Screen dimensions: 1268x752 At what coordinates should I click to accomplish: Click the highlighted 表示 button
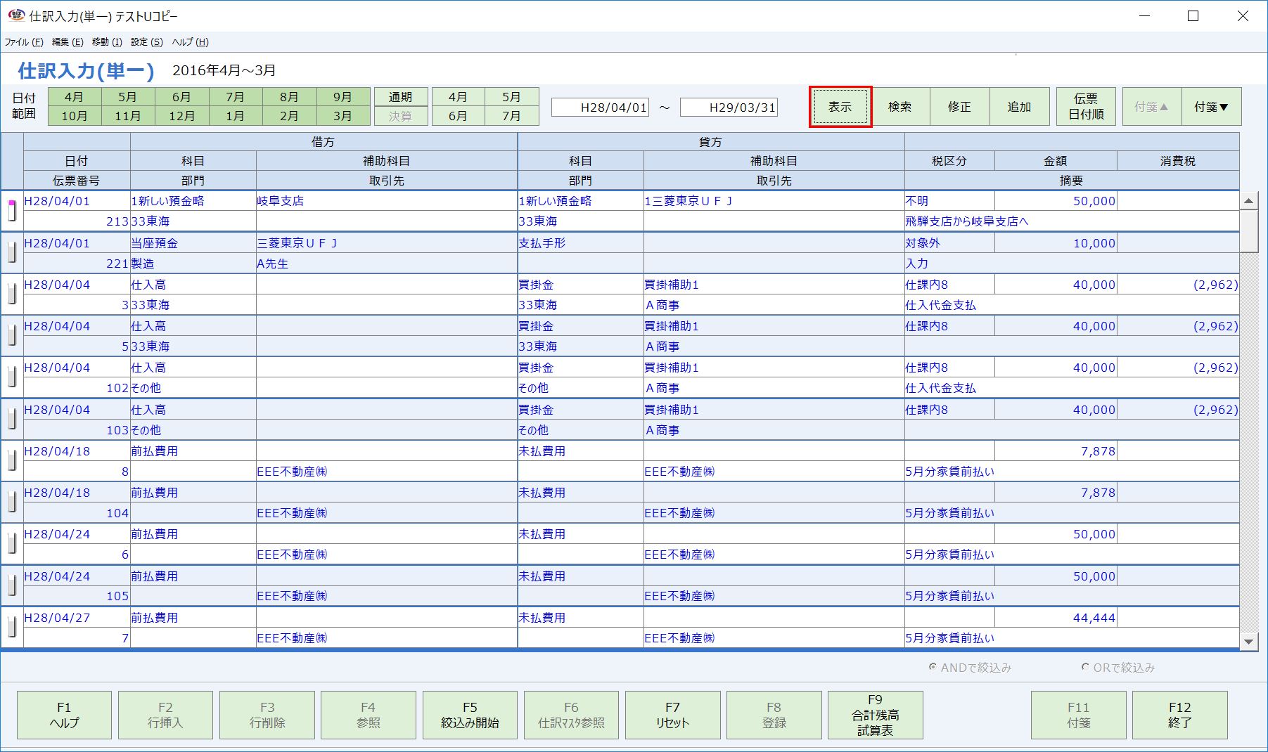840,106
